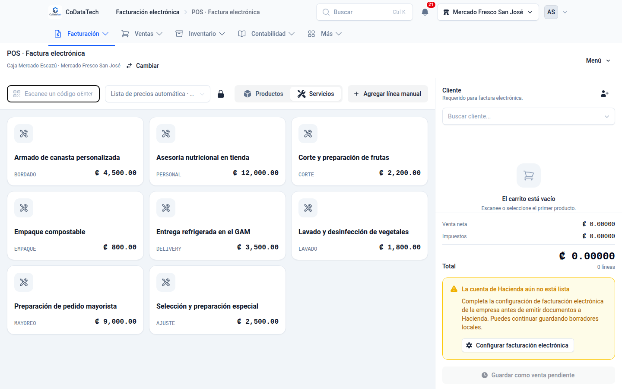
Task: Click the CoDataTech logo icon
Action: 55,12
